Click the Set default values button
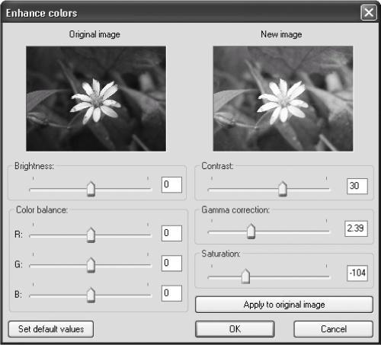This screenshot has height=345, width=381. pos(51,329)
